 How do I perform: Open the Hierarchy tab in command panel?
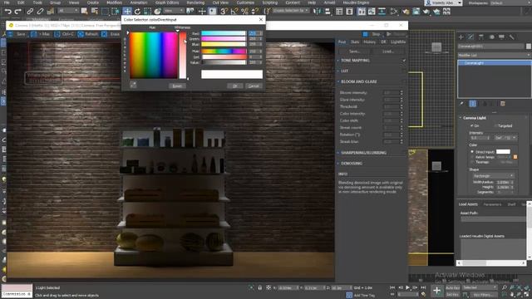pos(481,37)
